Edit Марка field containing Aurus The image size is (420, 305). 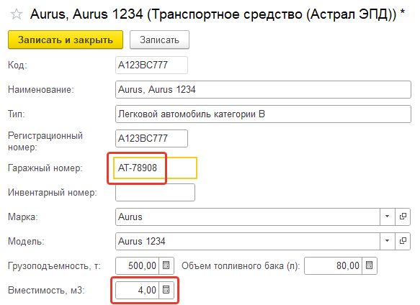[248, 217]
